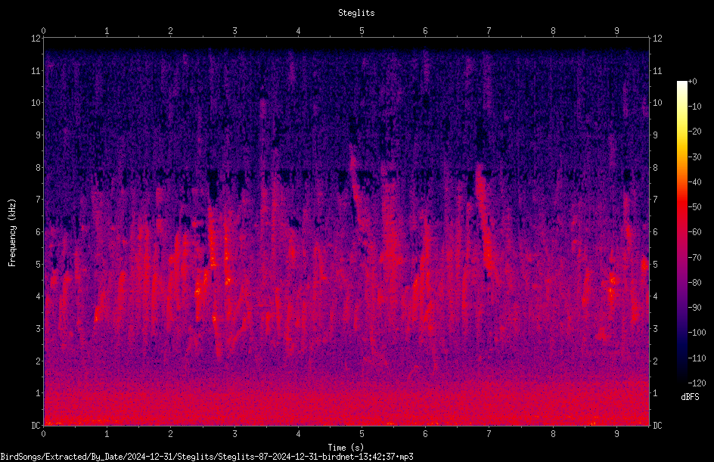This screenshot has width=714, height=462.
Task: Click the 9 second tick on top axis
Action: click(616, 30)
